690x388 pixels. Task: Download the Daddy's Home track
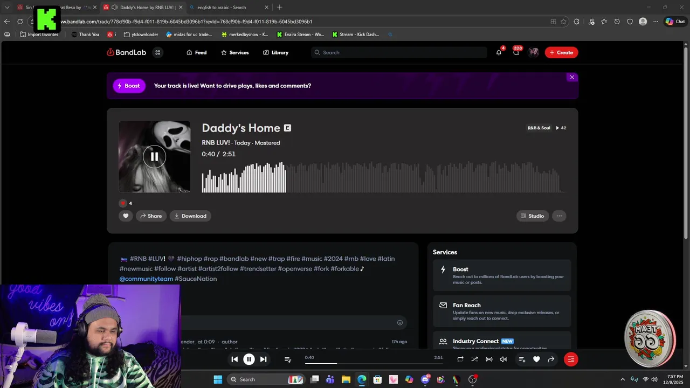190,216
